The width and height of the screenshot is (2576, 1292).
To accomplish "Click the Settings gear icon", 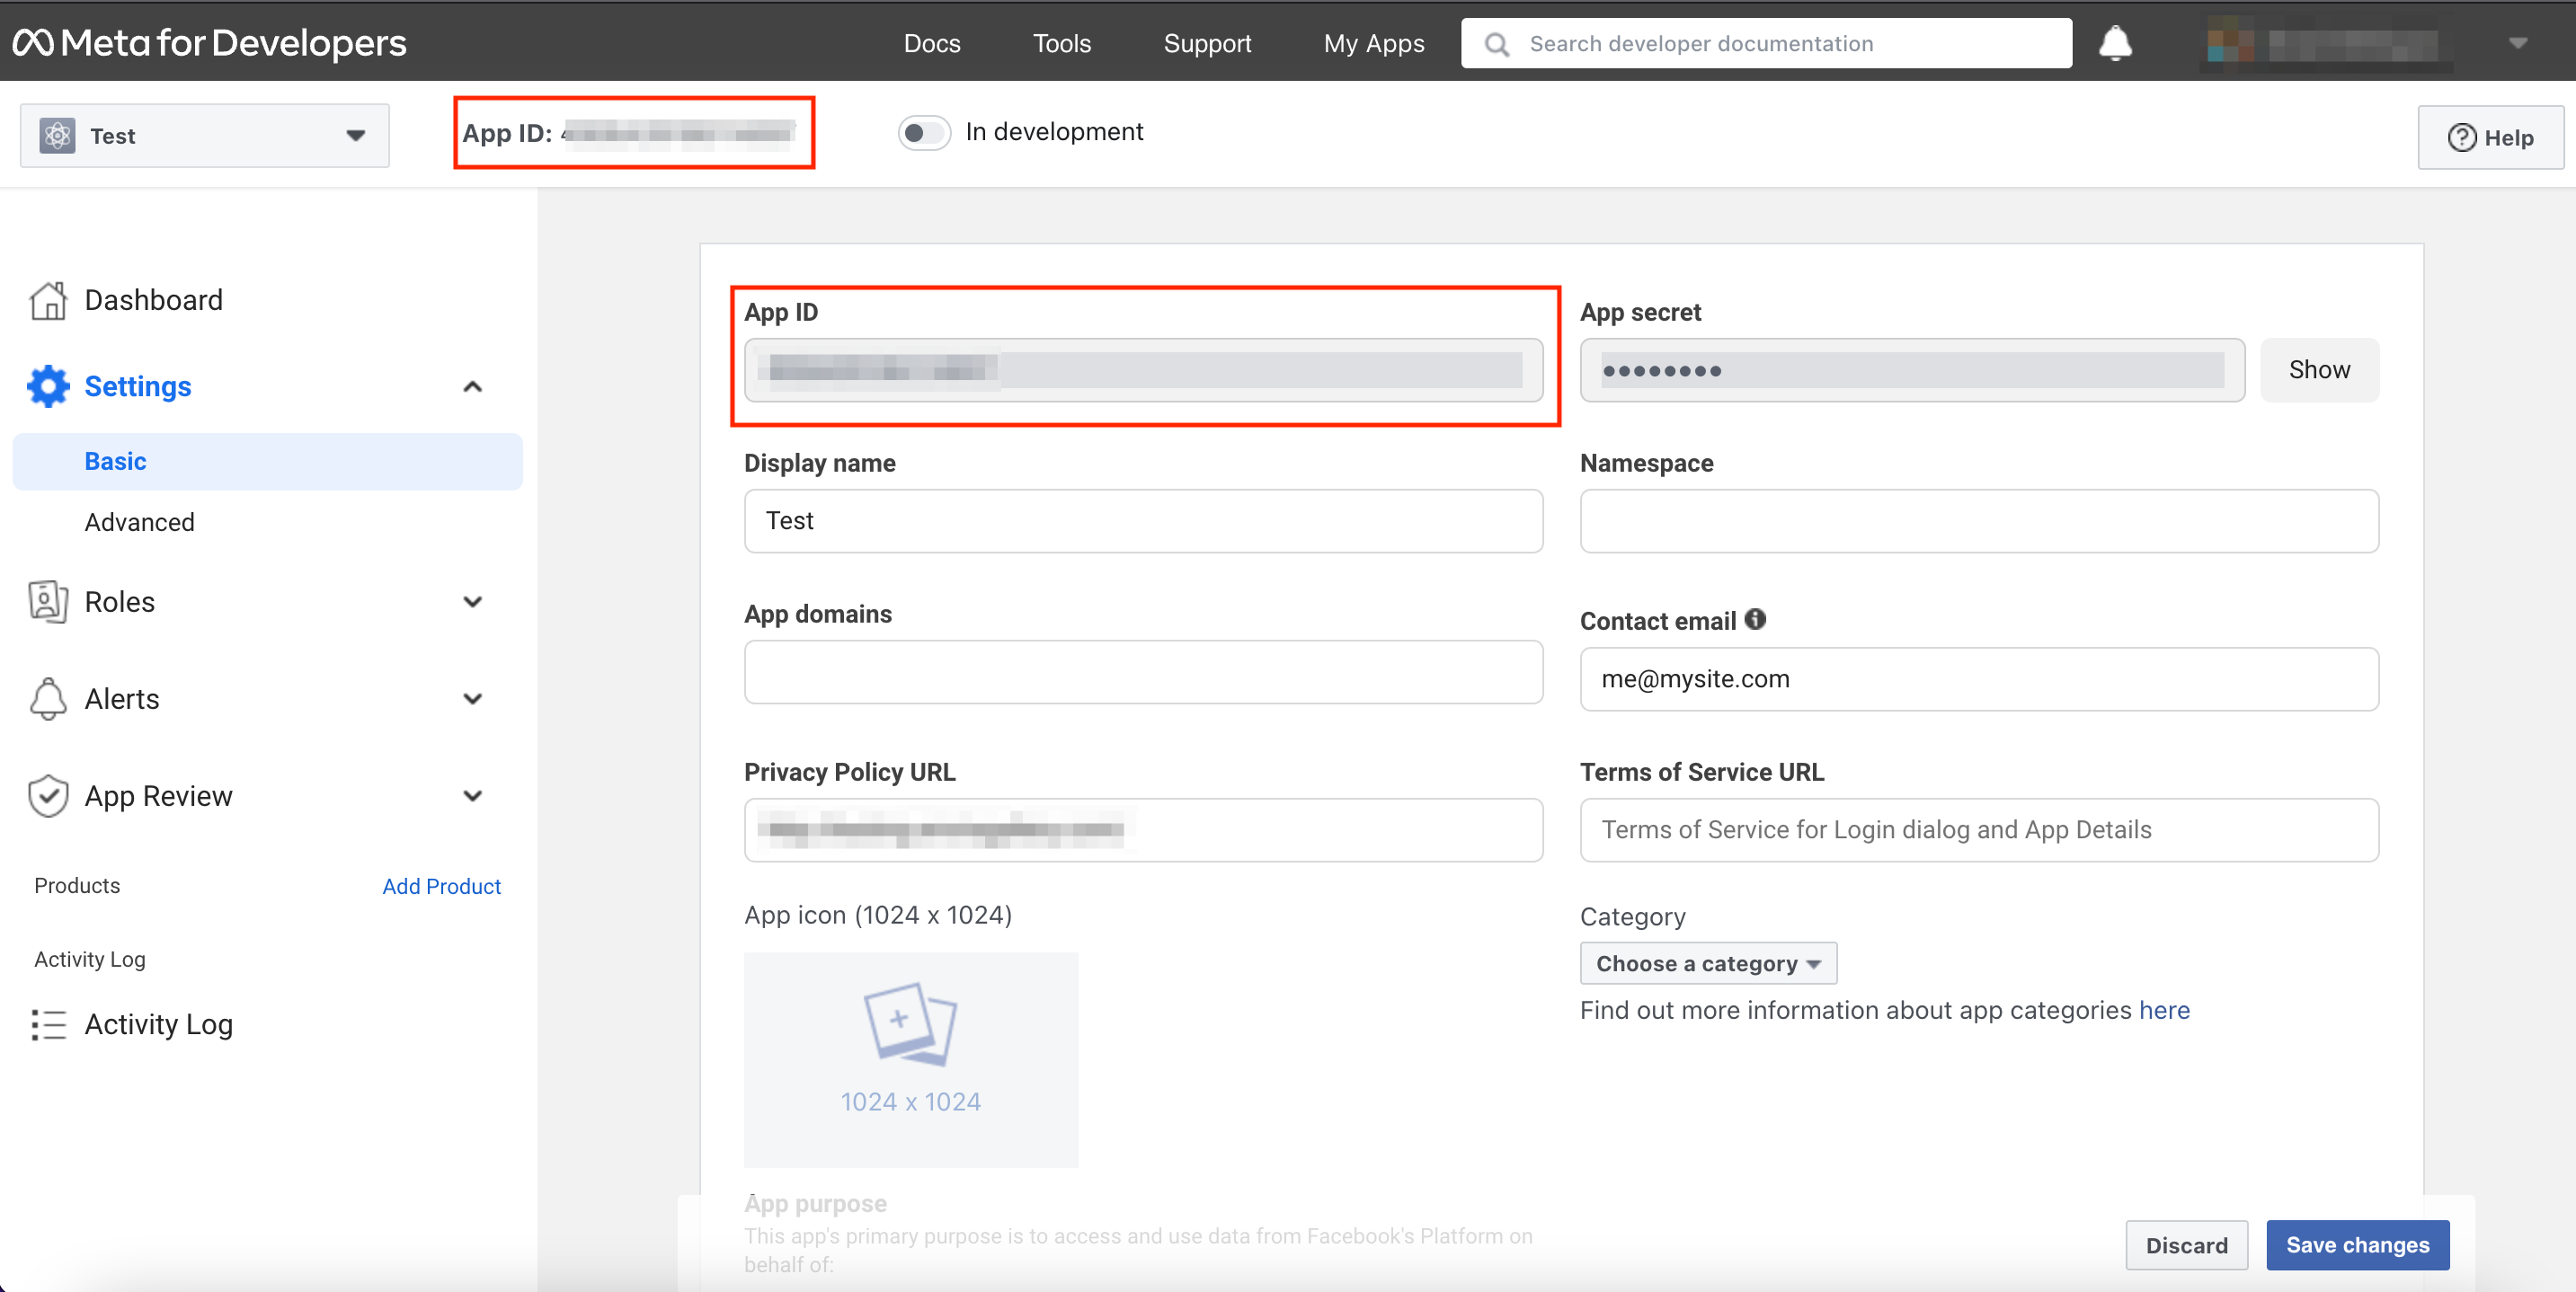I will [x=47, y=386].
